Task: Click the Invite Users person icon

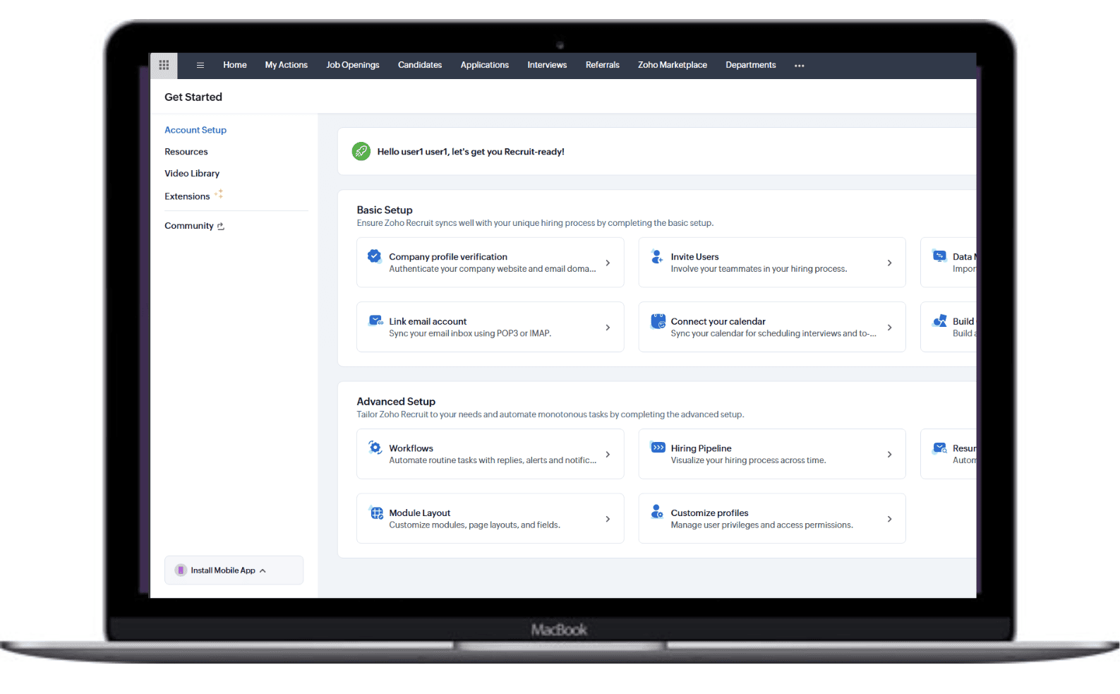Action: tap(657, 256)
